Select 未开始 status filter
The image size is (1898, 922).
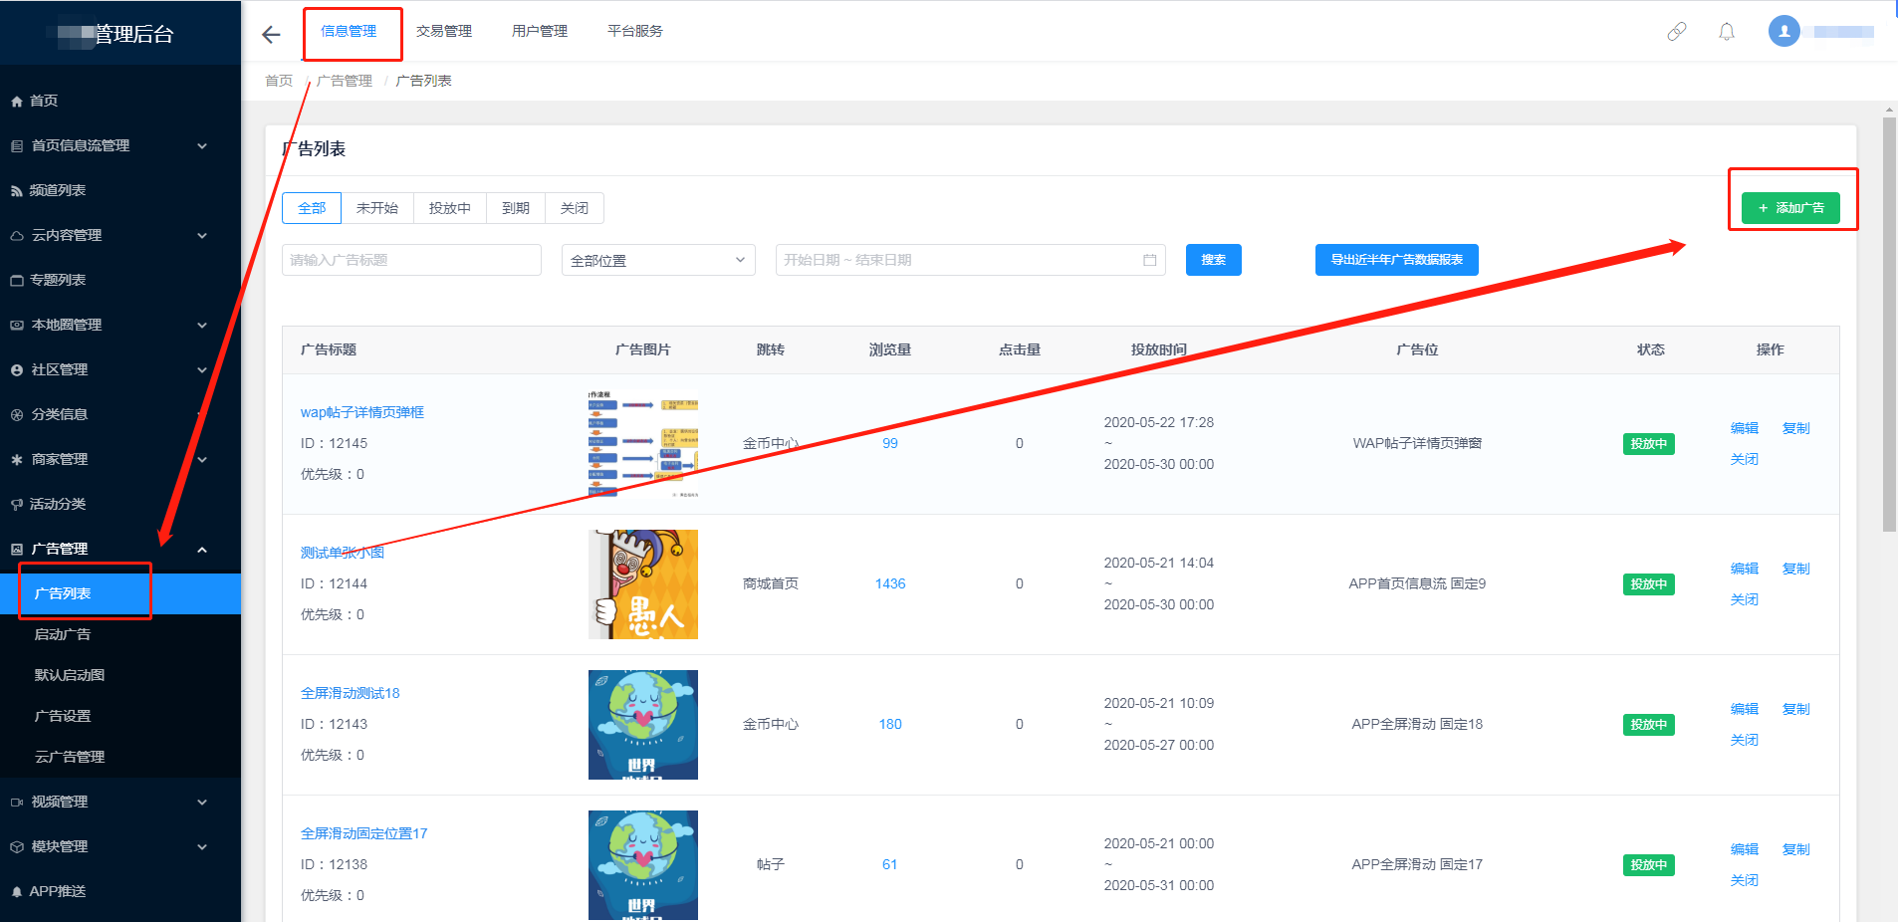pos(377,208)
